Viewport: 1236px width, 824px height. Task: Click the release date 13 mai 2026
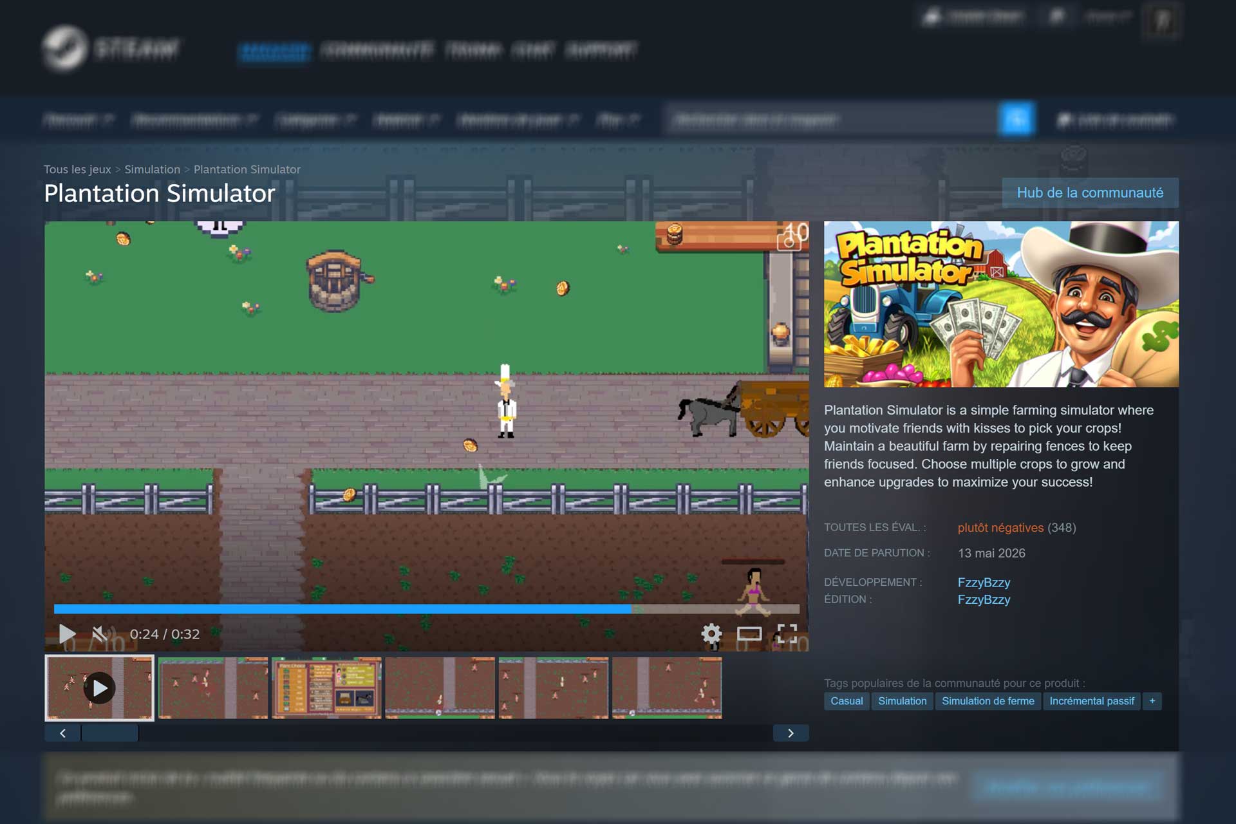point(991,554)
